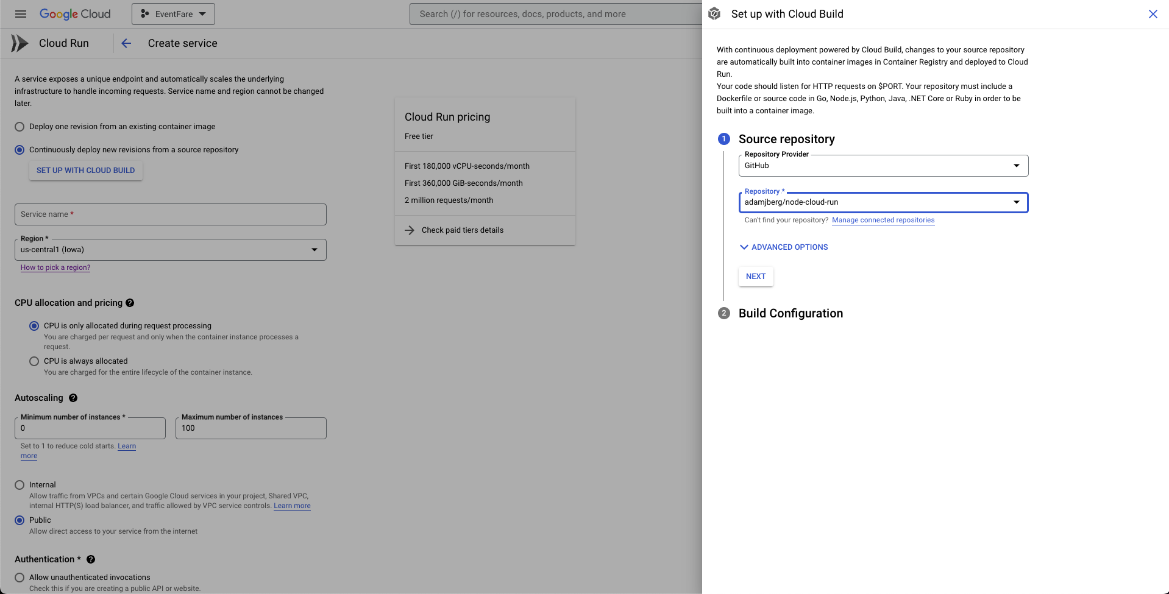1169x594 pixels.
Task: Choose CPU is only allocated during request processing
Action: (34, 326)
